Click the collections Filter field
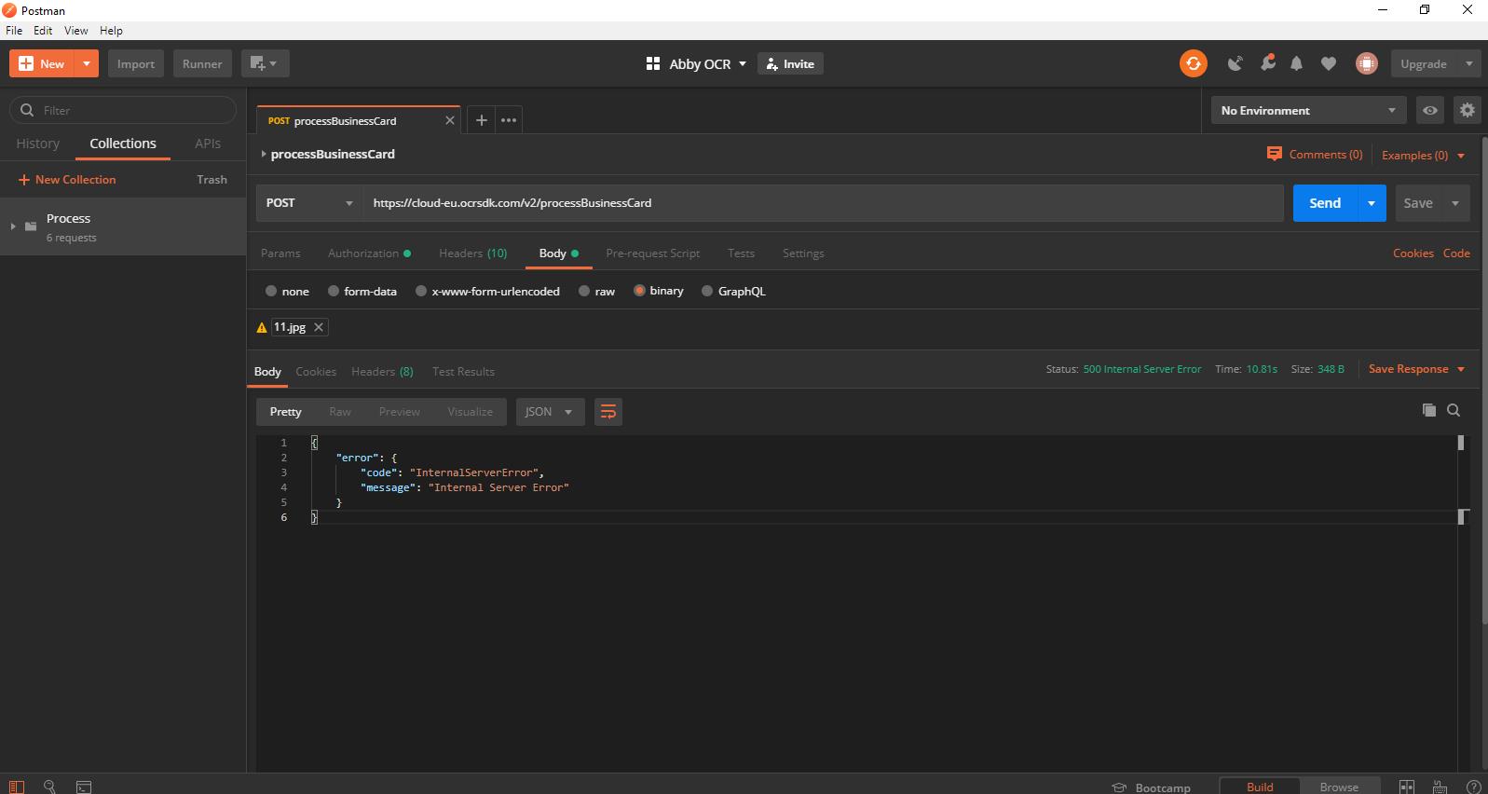Image resolution: width=1488 pixels, height=794 pixels. coord(123,110)
